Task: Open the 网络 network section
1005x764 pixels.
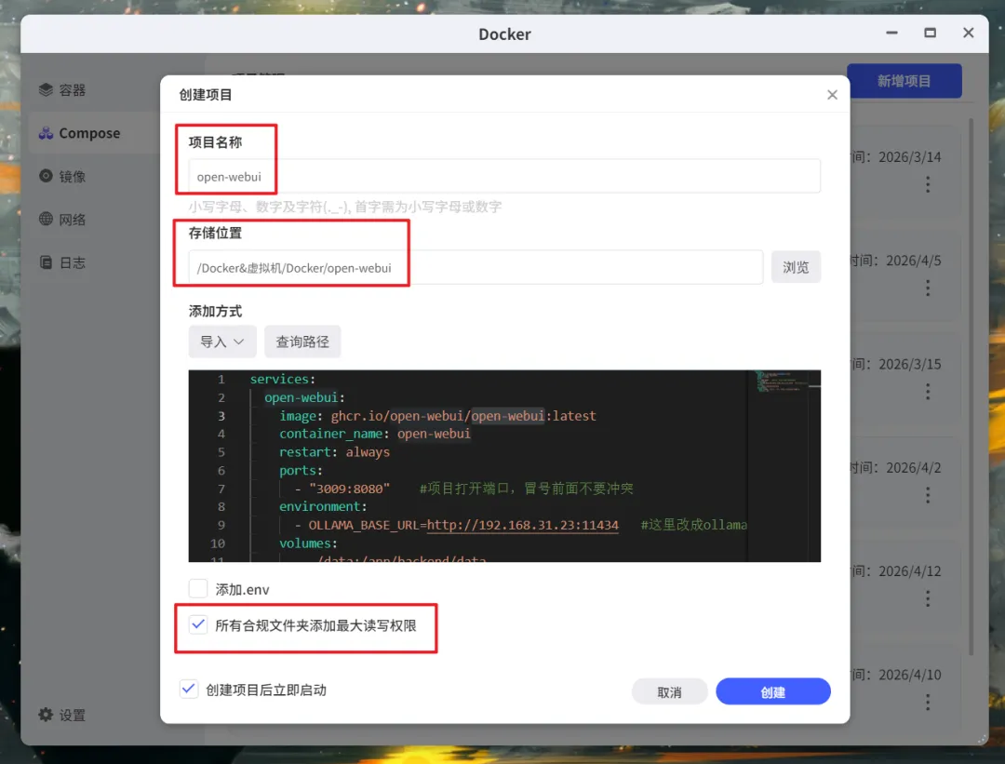Action: [x=62, y=220]
